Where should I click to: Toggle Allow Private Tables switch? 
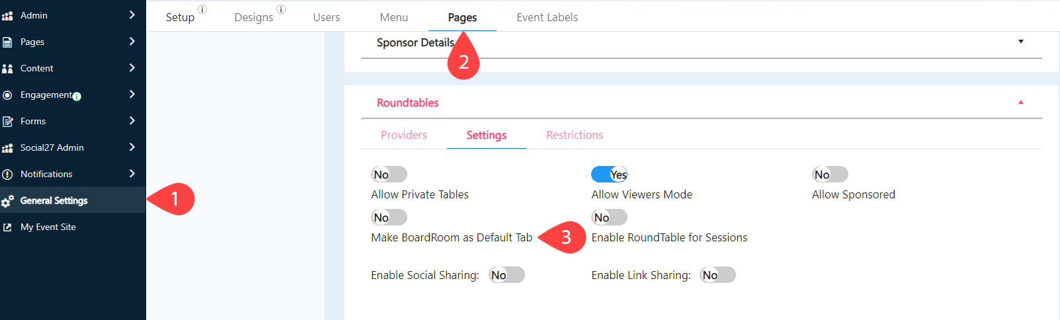click(389, 175)
